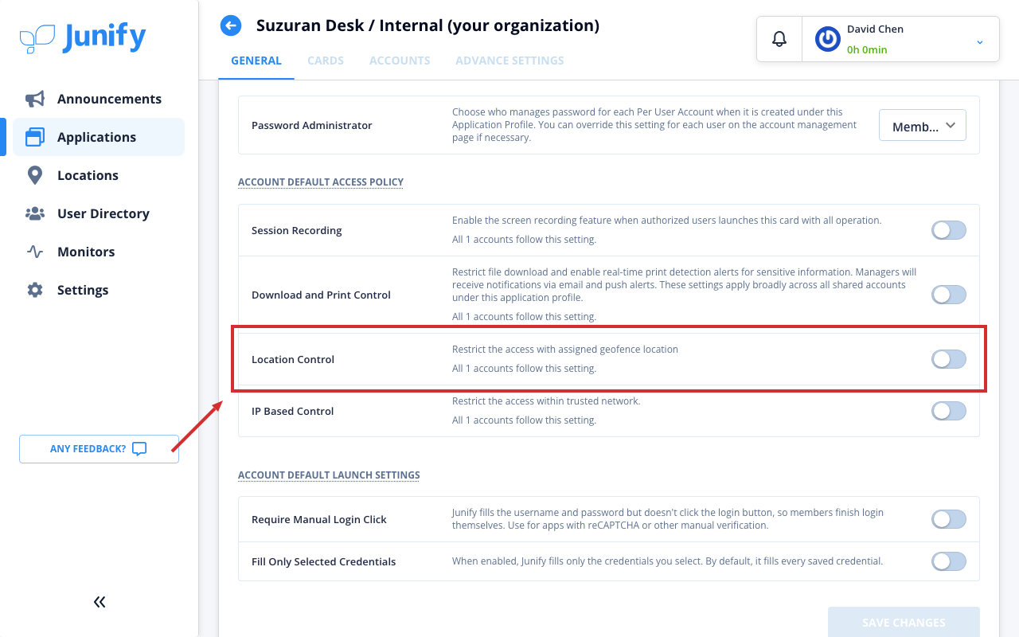Collapse sidebar with double chevron
Viewport: 1019px width, 637px height.
point(100,602)
